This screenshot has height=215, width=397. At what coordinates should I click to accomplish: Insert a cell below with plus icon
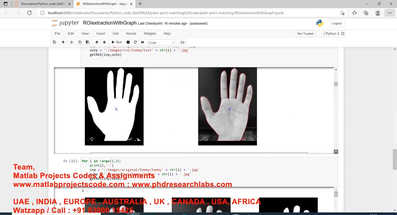pos(63,42)
